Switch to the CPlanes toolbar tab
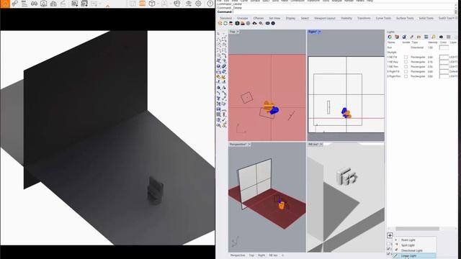The width and height of the screenshot is (461, 259). tap(259, 18)
